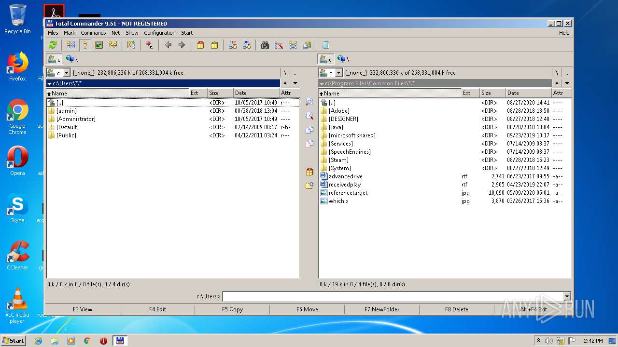Switch to full file details view
The height and width of the screenshot is (347, 618).
coord(85,45)
